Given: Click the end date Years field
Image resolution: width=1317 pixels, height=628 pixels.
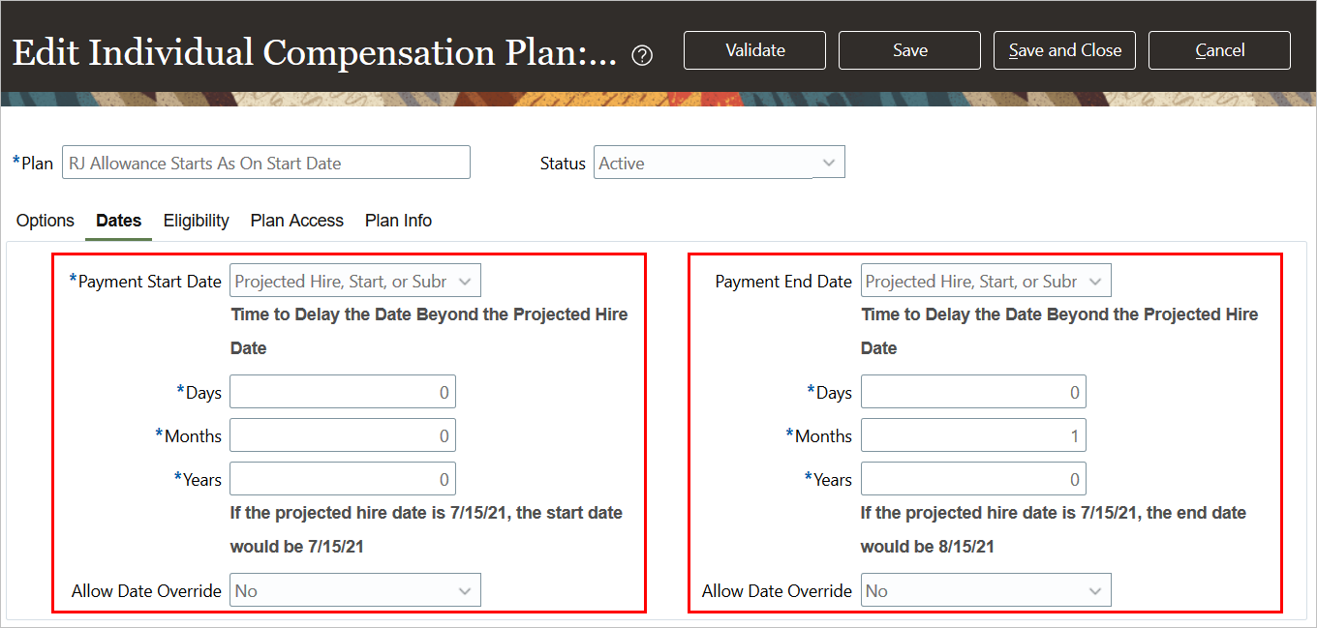Looking at the screenshot, I should click(972, 479).
